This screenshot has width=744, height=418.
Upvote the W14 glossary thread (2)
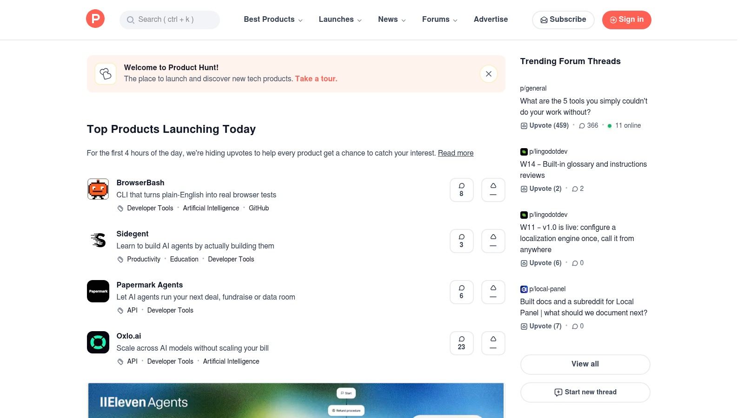[541, 189]
